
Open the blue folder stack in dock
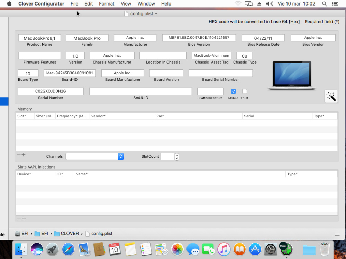click(x=309, y=250)
